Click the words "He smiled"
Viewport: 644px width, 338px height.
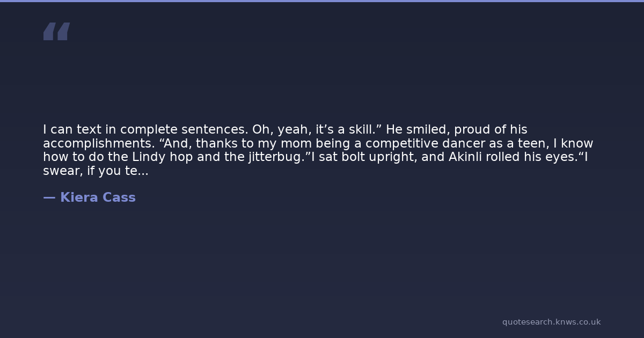click(x=409, y=130)
